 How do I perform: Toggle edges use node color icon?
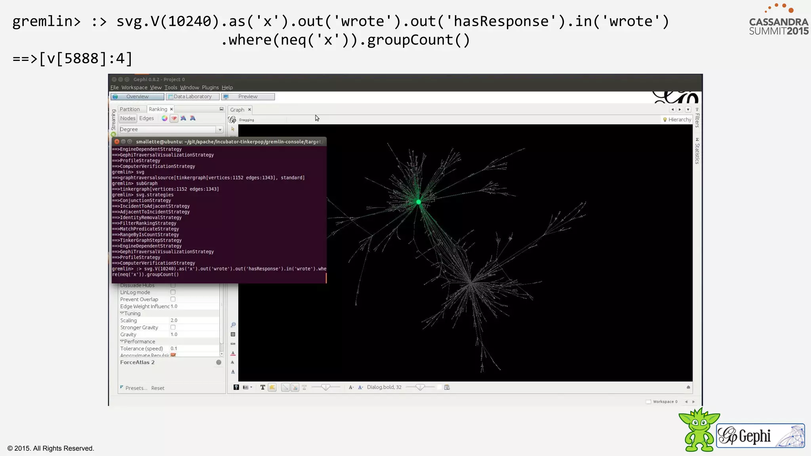pyautogui.click(x=295, y=388)
